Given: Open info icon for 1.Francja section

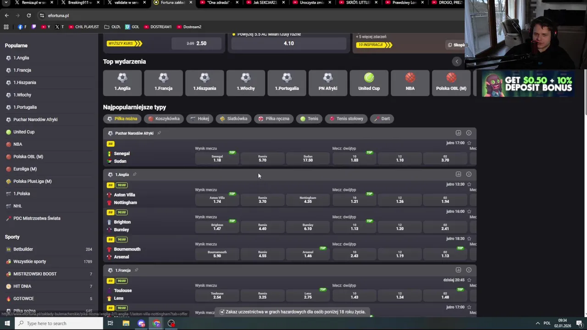Looking at the screenshot, I should (469, 270).
